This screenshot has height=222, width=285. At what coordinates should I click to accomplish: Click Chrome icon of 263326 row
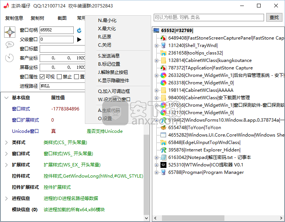(x=163, y=75)
